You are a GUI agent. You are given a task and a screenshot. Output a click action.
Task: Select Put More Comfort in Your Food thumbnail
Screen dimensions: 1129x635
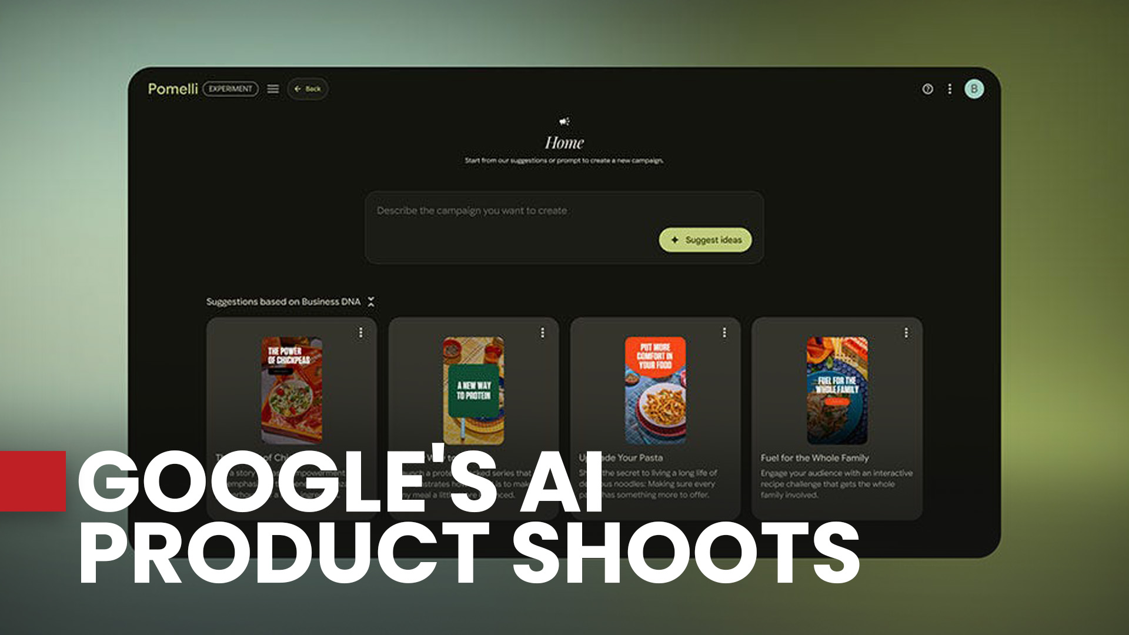pyautogui.click(x=655, y=390)
